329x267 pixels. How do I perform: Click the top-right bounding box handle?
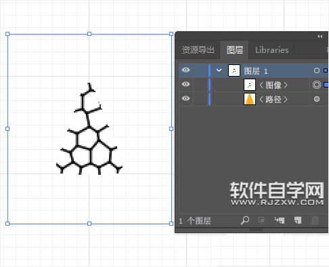point(171,34)
